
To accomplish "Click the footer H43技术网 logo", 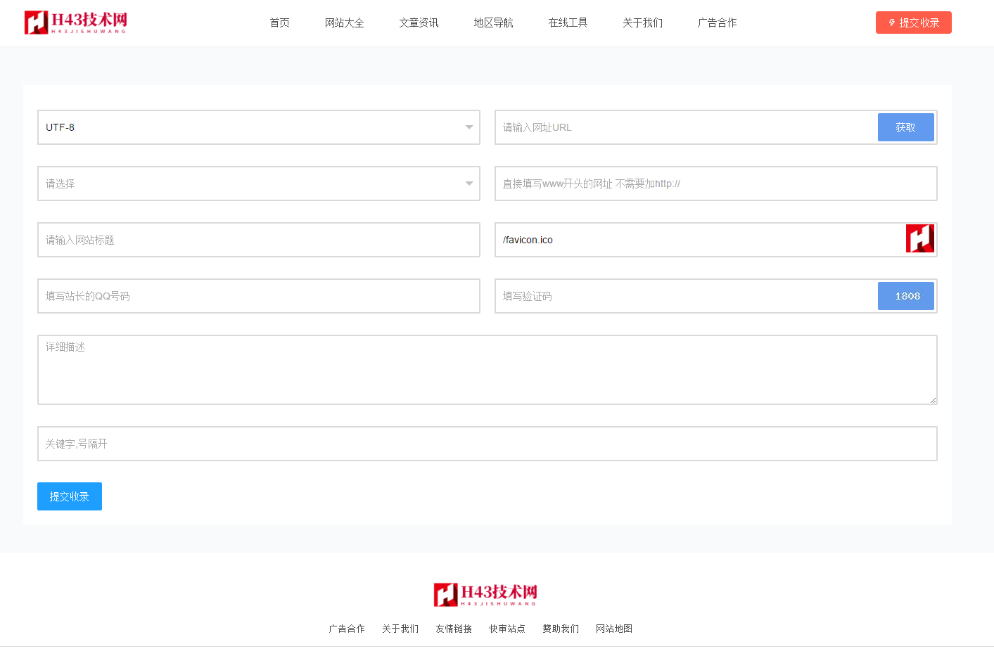I will tap(485, 595).
